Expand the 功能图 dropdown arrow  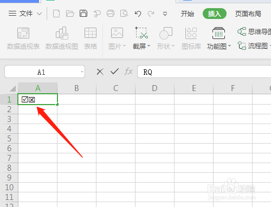230,46
